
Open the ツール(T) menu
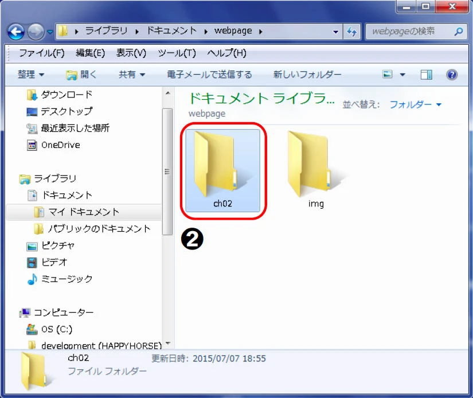(x=177, y=53)
